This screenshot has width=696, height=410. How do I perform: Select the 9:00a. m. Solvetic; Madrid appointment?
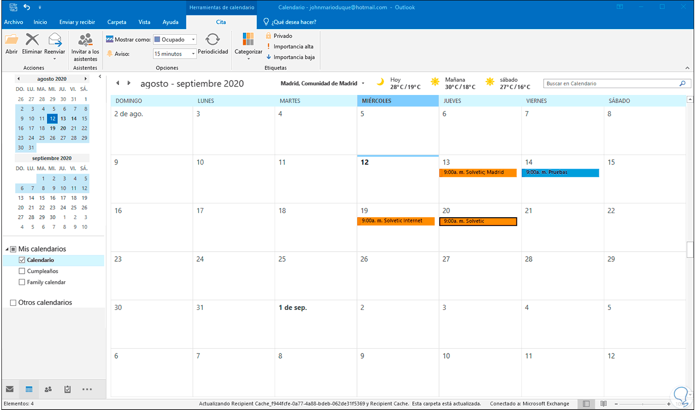point(478,173)
